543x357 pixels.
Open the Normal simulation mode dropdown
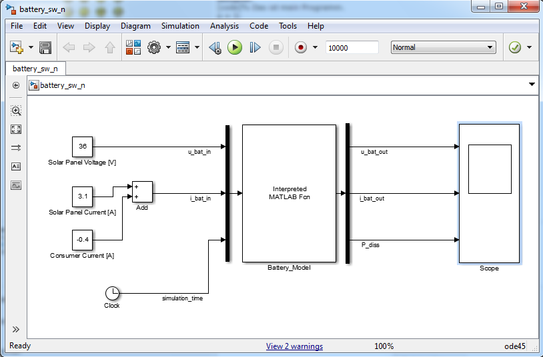click(443, 47)
